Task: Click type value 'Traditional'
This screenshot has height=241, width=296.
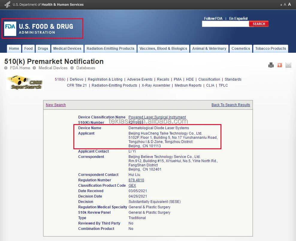Action: click(137, 218)
